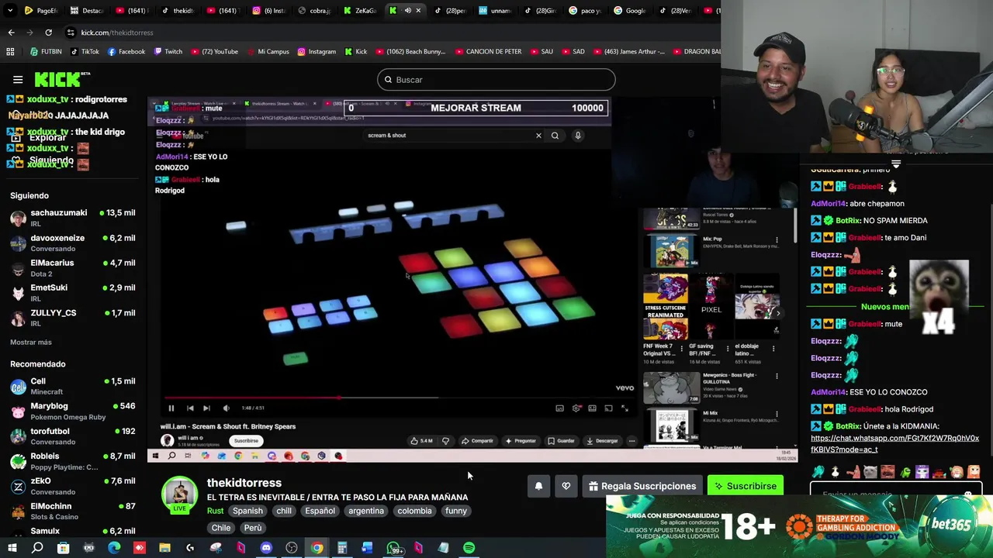Switch to the PagoEfe browser tab
Viewport: 993px width, 558px height.
pyautogui.click(x=40, y=11)
